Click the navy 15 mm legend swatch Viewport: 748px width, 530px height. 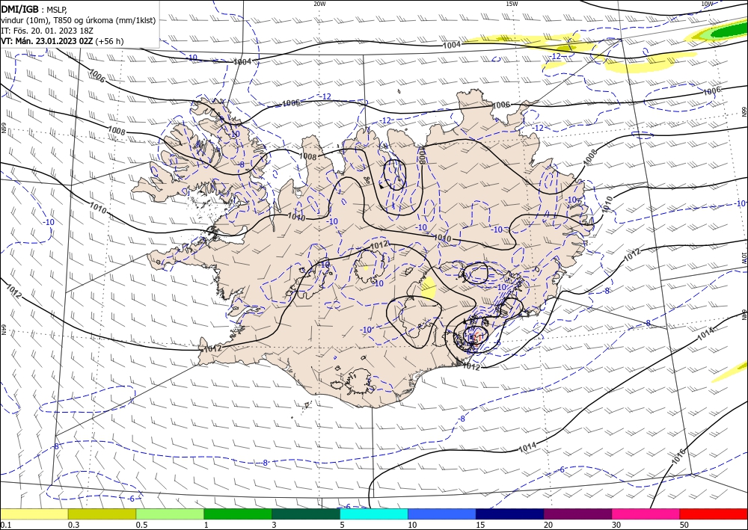(509, 514)
